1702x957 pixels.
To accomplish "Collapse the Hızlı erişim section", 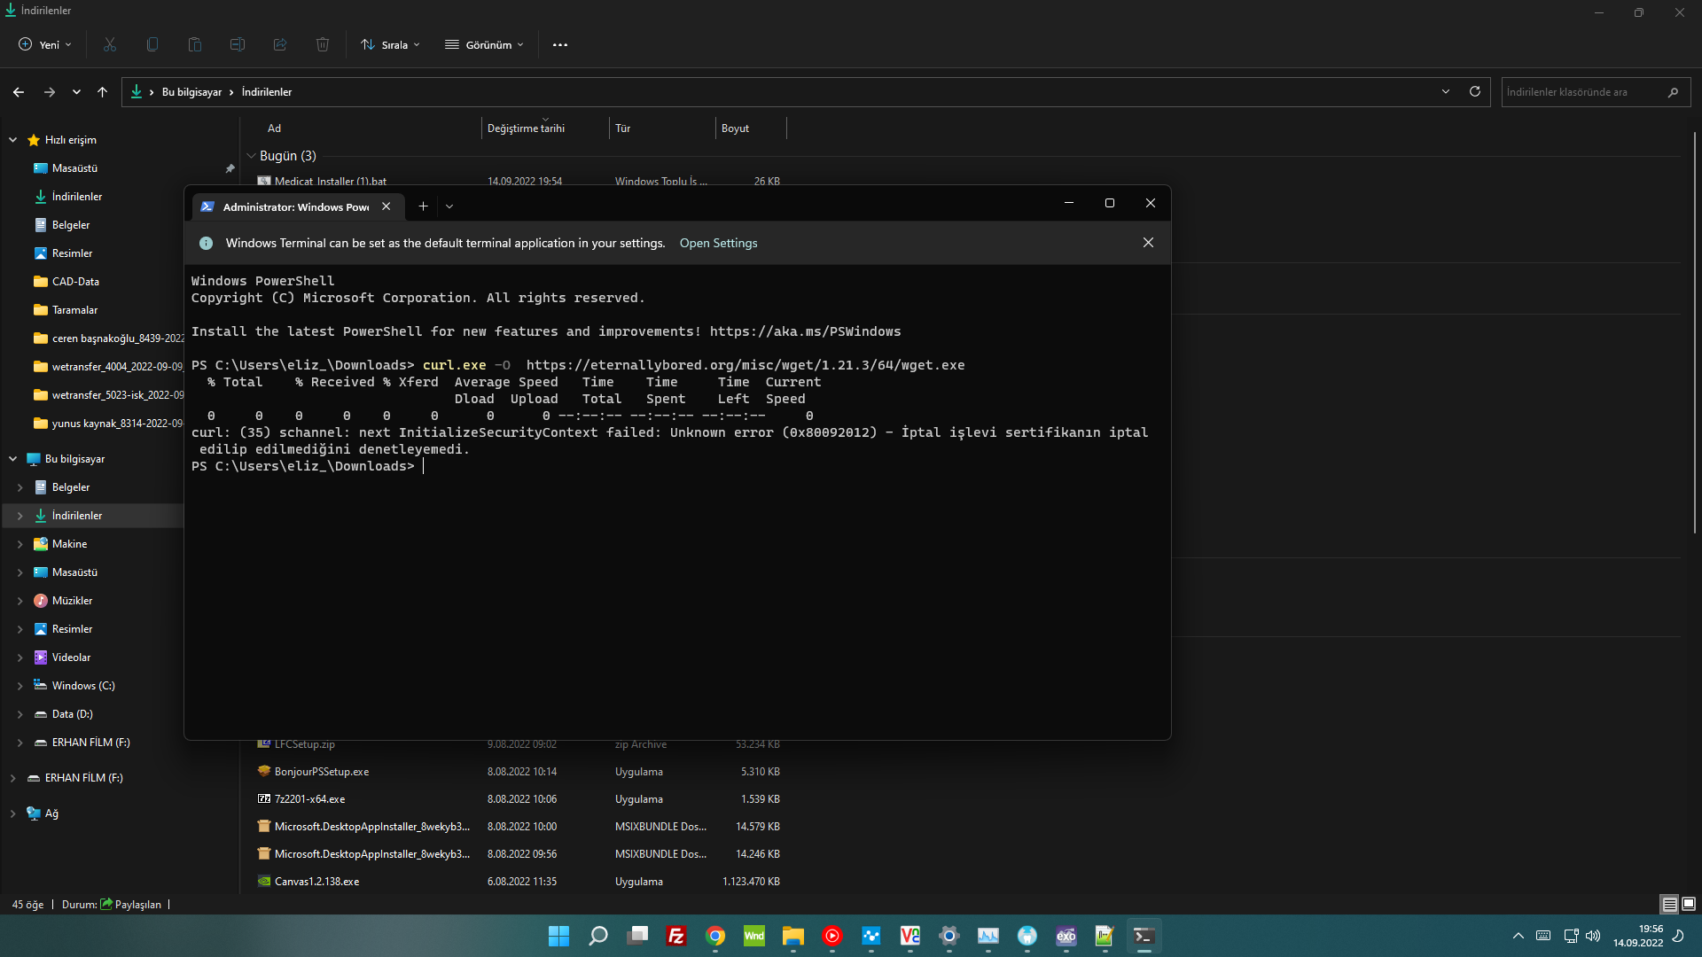I will (12, 139).
